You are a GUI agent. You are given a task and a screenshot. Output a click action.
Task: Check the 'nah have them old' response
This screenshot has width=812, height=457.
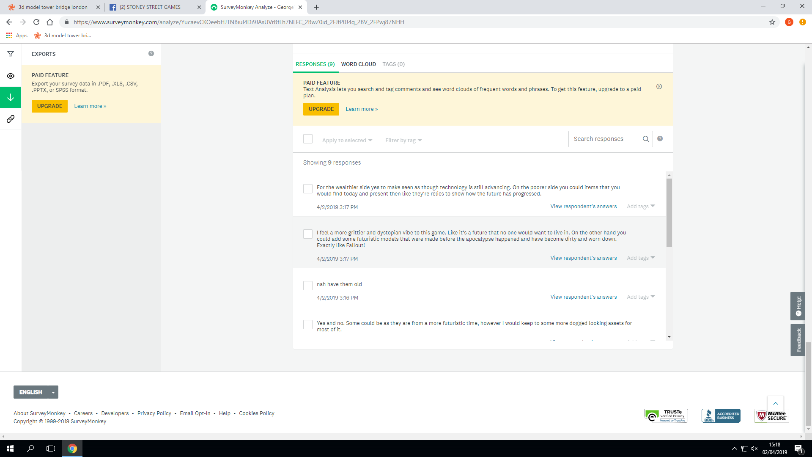click(x=308, y=286)
